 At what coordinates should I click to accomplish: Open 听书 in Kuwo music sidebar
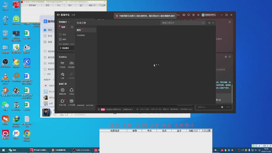[48, 36]
